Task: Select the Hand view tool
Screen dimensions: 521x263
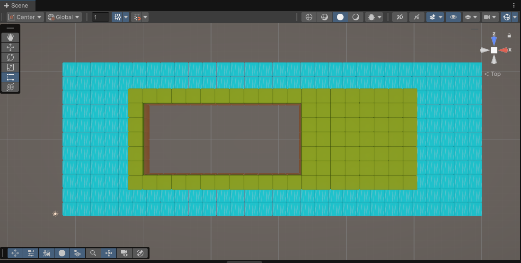Action: pos(10,37)
